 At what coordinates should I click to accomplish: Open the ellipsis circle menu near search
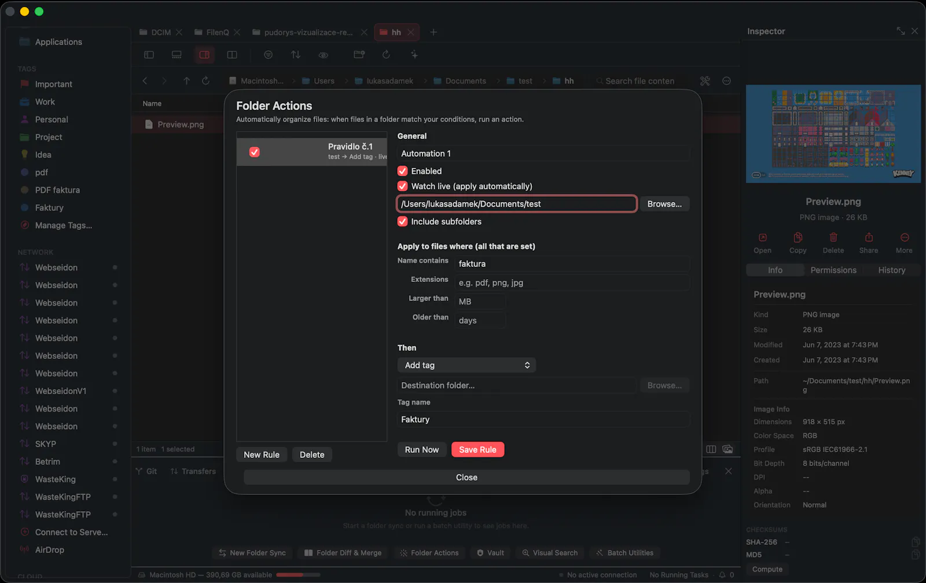727,81
